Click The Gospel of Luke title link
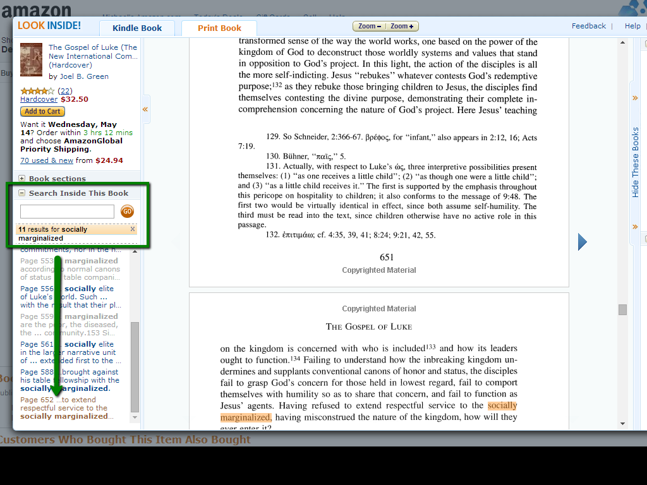 pos(93,56)
